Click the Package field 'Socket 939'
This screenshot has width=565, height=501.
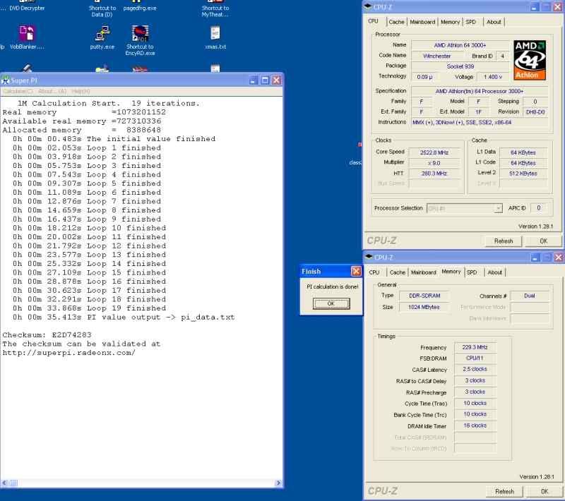460,66
